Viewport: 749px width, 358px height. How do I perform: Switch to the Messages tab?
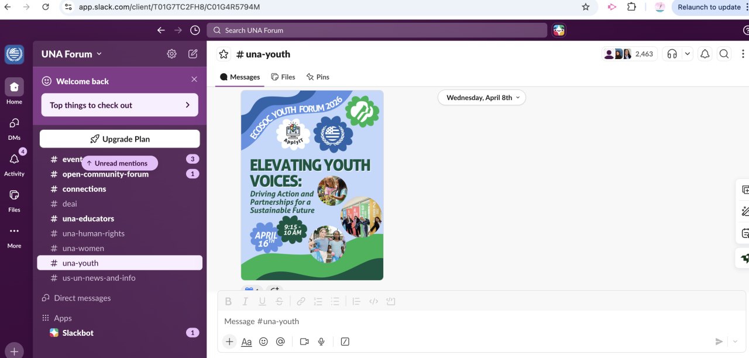[x=240, y=77]
